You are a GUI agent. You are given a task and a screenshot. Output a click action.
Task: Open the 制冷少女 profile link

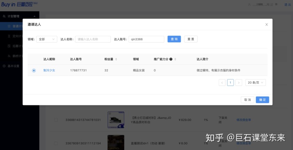(49, 71)
